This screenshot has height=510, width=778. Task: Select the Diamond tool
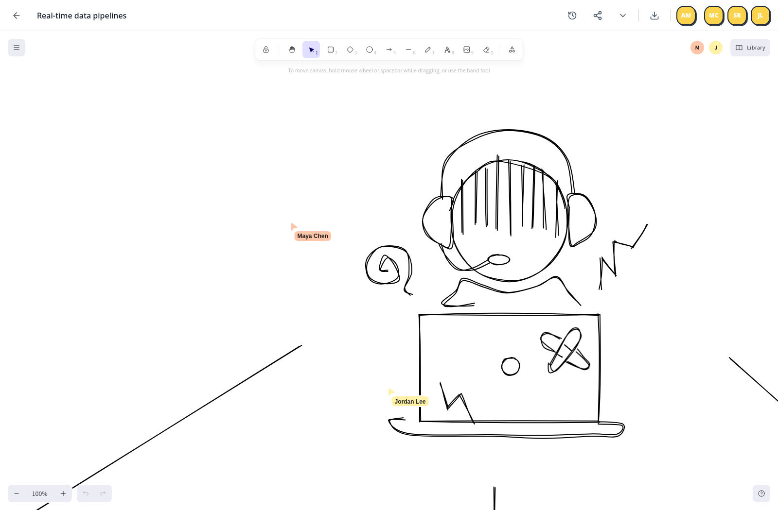click(x=350, y=50)
